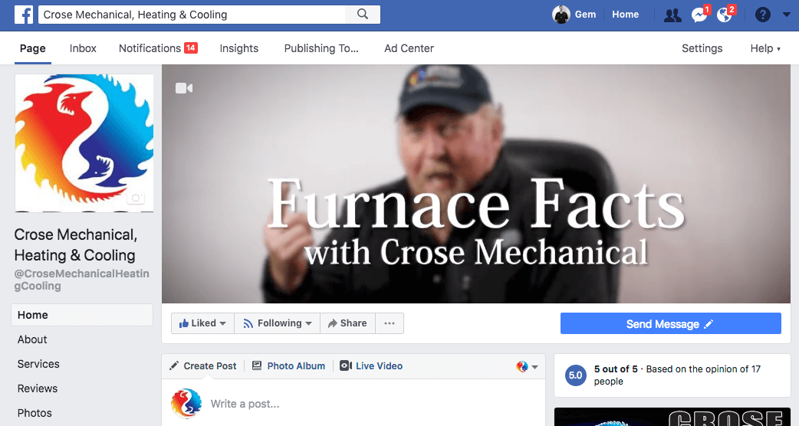
Task: Select Home in the page sidebar
Action: click(x=82, y=315)
